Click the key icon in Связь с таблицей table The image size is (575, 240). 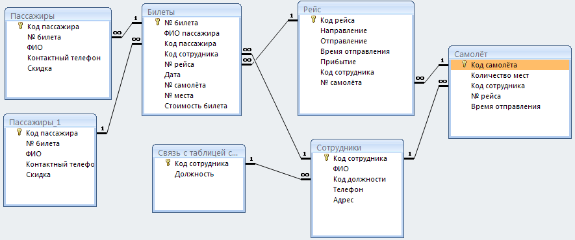(168, 163)
